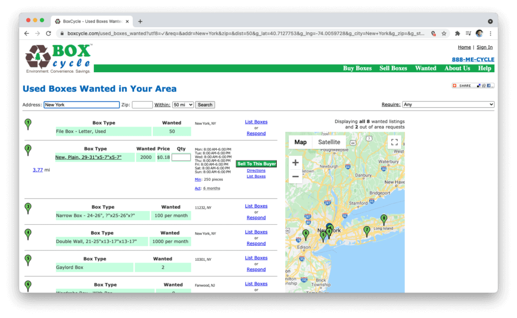Click the Address input field
Screen dimensions: 517x318
coord(81,105)
